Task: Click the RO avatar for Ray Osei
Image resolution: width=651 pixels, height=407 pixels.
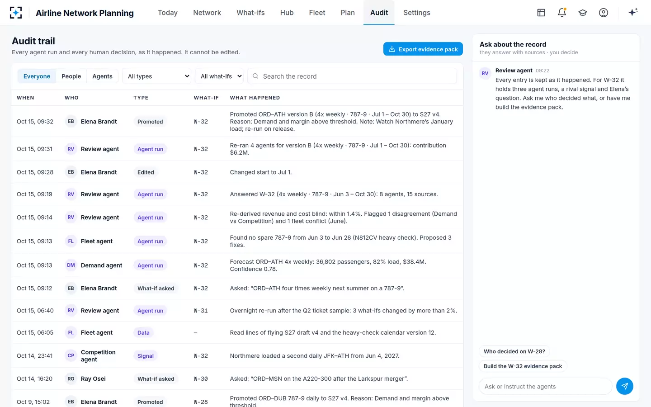Action: click(71, 379)
